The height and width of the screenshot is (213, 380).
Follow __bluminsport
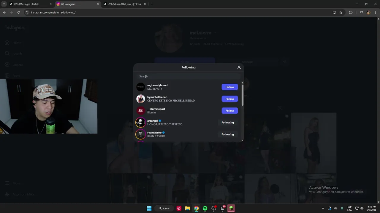click(x=229, y=111)
